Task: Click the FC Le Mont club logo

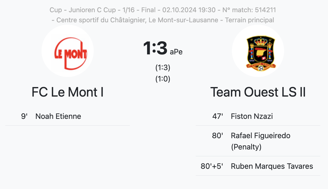Action: coord(68,51)
